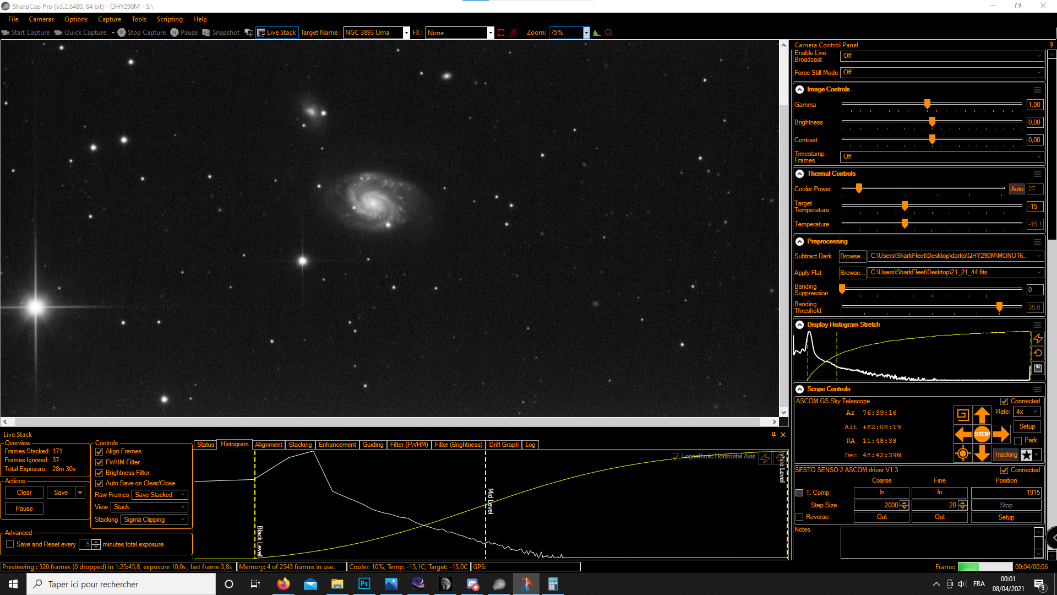Reset the display histogram stretch
This screenshot has height=595, width=1057.
1038,353
